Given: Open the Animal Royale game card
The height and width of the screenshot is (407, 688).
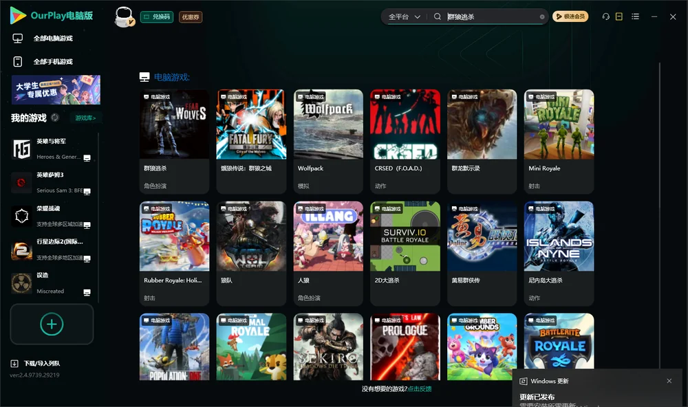Looking at the screenshot, I should click(251, 346).
